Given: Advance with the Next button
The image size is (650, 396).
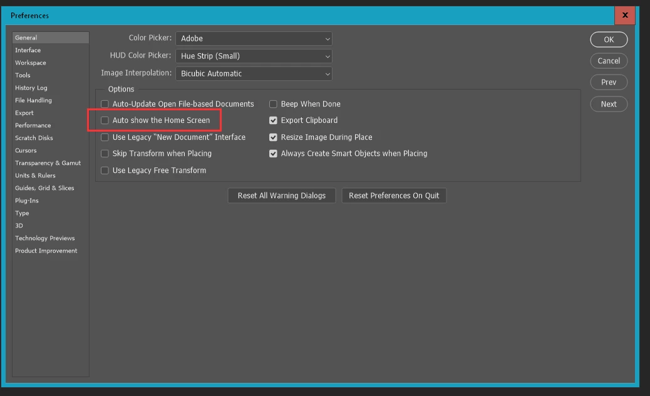Looking at the screenshot, I should [x=609, y=104].
